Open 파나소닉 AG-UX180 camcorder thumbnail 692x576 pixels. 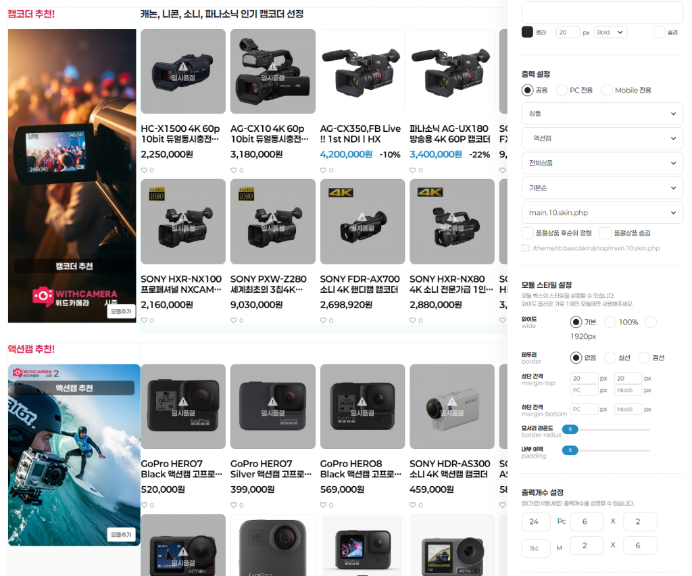pos(452,72)
